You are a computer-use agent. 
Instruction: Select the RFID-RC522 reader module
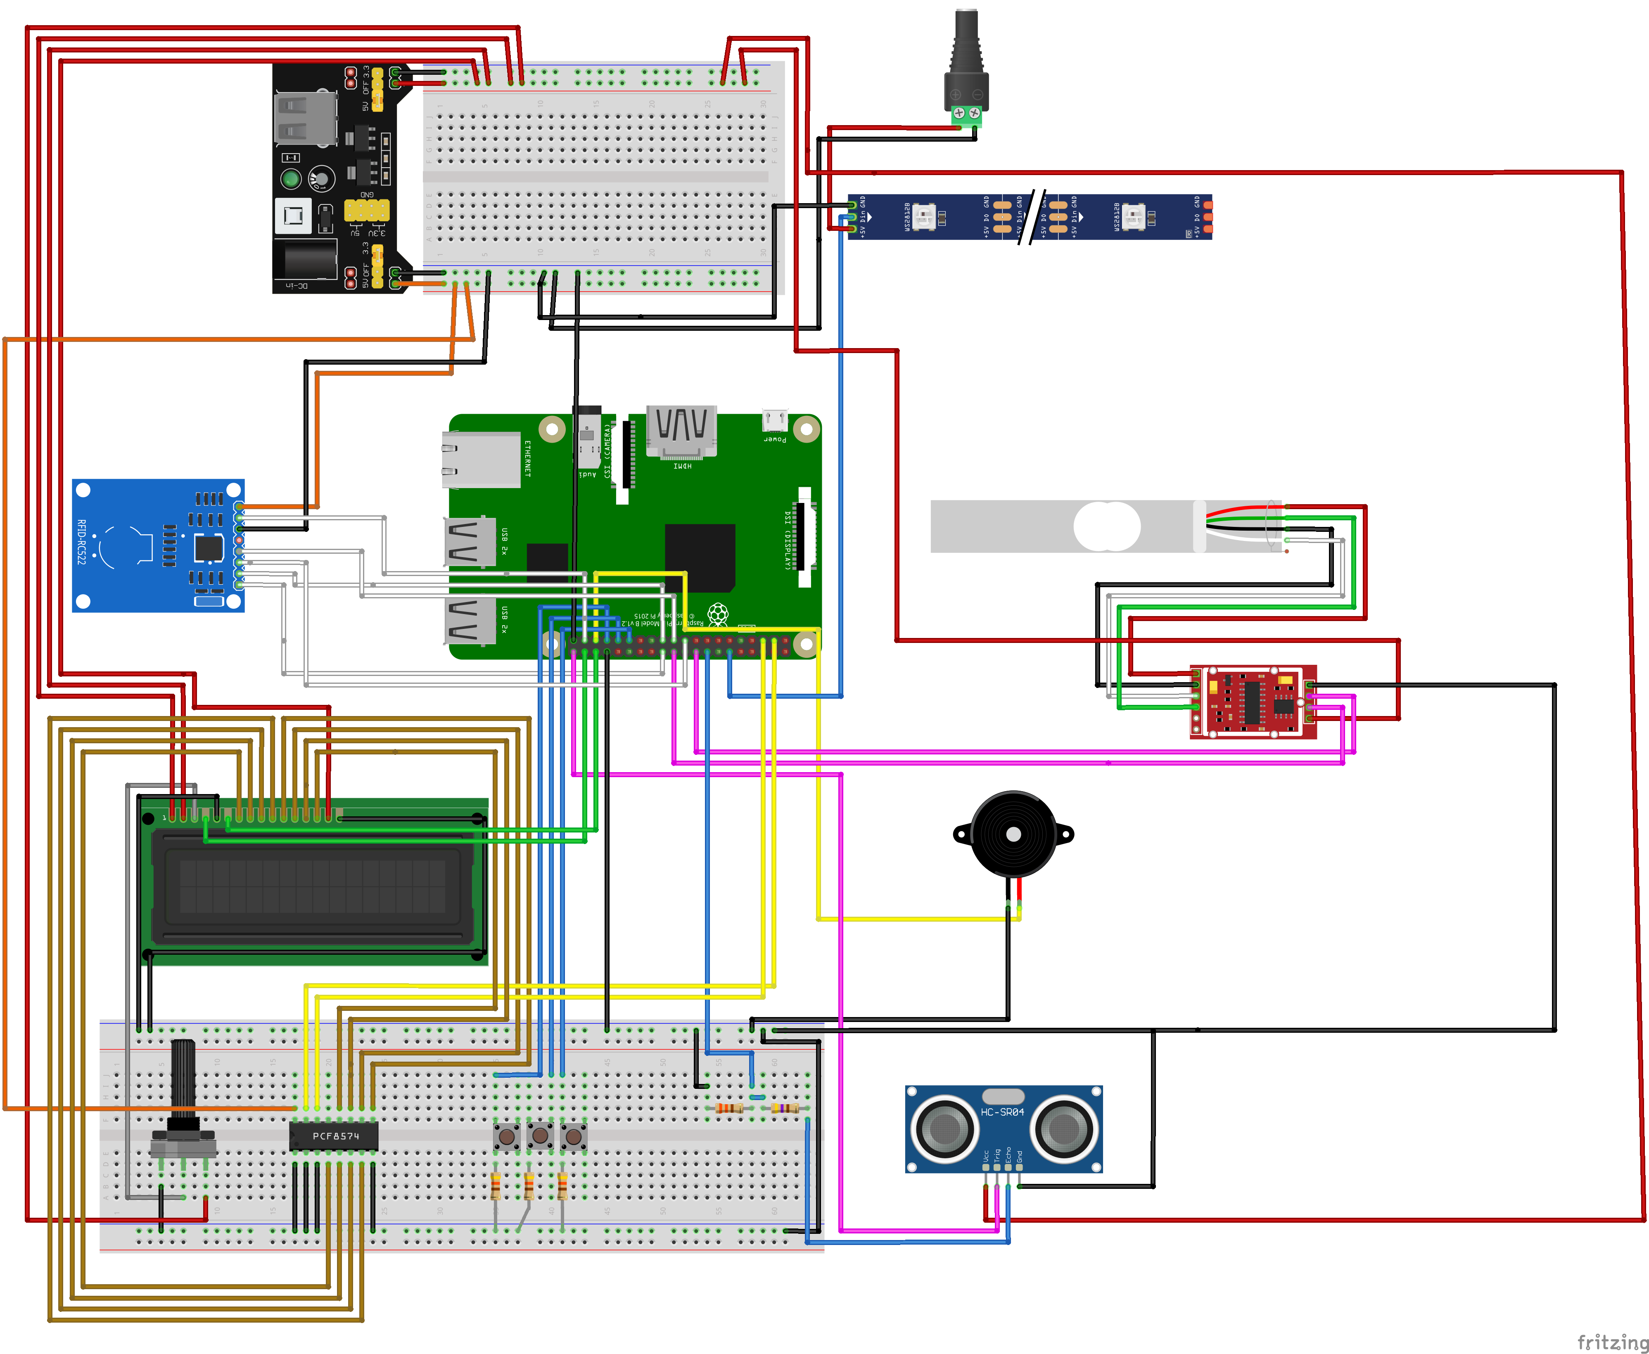pyautogui.click(x=158, y=546)
